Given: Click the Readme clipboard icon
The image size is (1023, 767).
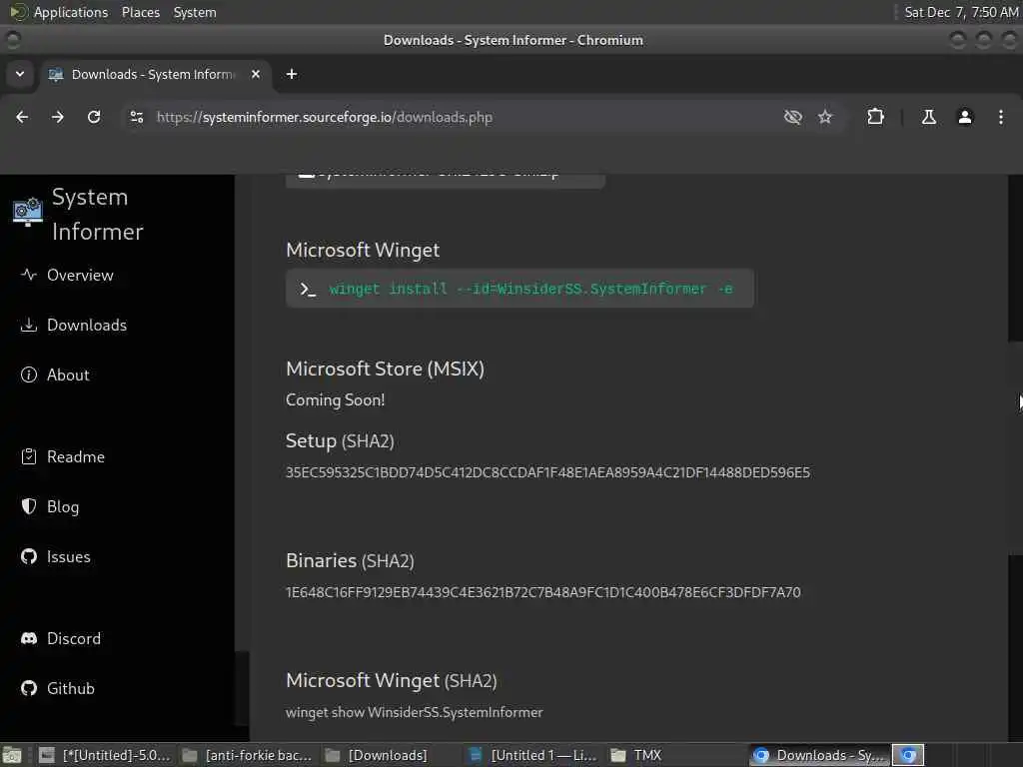Looking at the screenshot, I should coord(29,456).
